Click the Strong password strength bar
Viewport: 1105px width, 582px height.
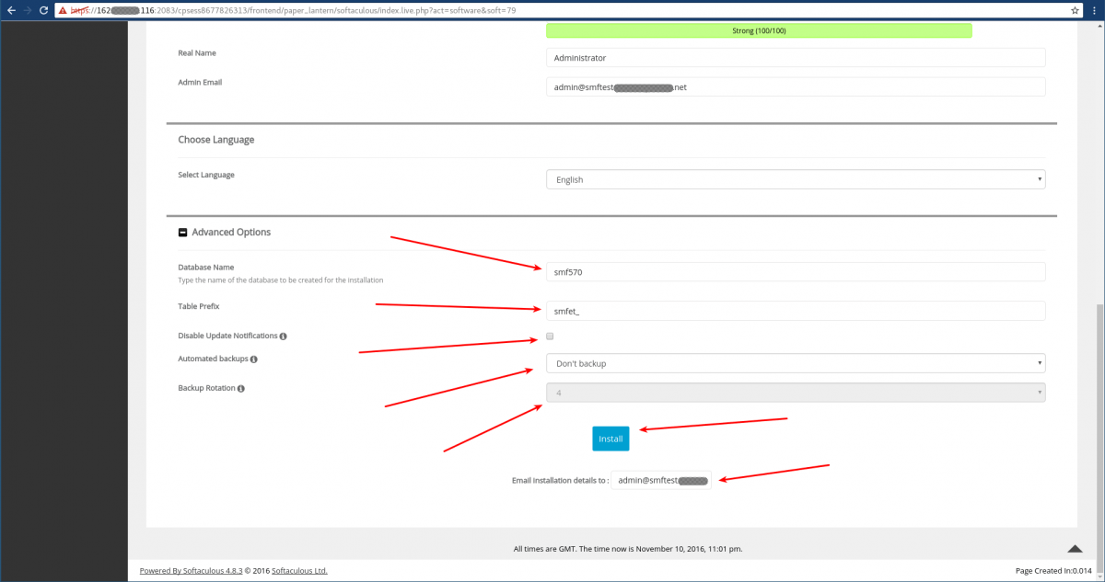click(x=759, y=30)
